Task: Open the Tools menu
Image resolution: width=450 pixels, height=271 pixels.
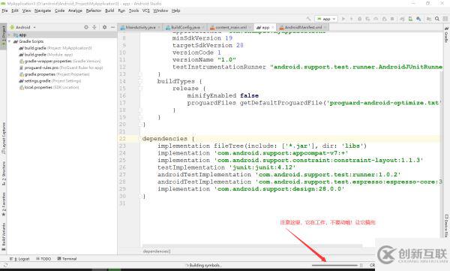Action: pyautogui.click(x=133, y=11)
